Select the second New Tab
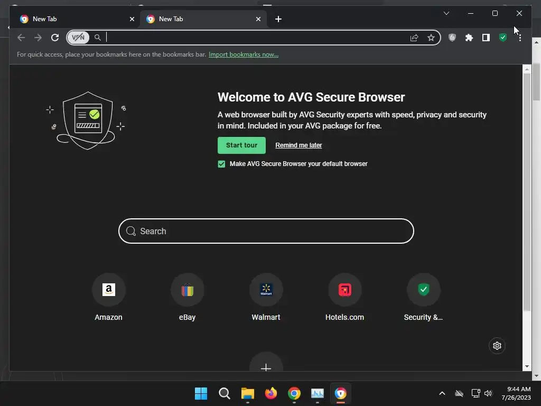Image resolution: width=541 pixels, height=406 pixels. pos(203,19)
